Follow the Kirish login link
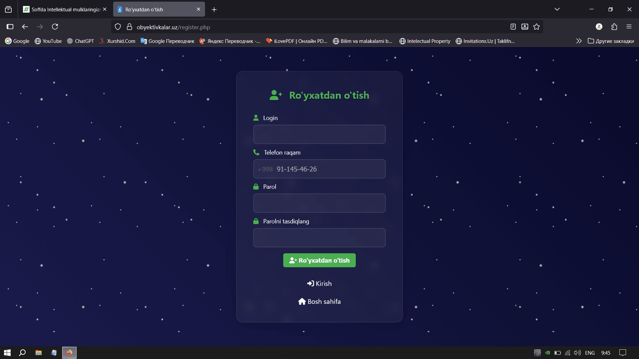This screenshot has height=359, width=639. 319,284
